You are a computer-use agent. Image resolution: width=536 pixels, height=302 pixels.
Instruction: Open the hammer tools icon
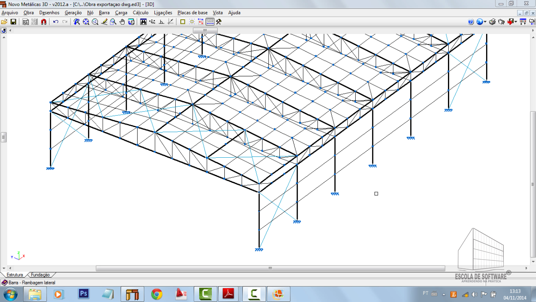click(219, 22)
